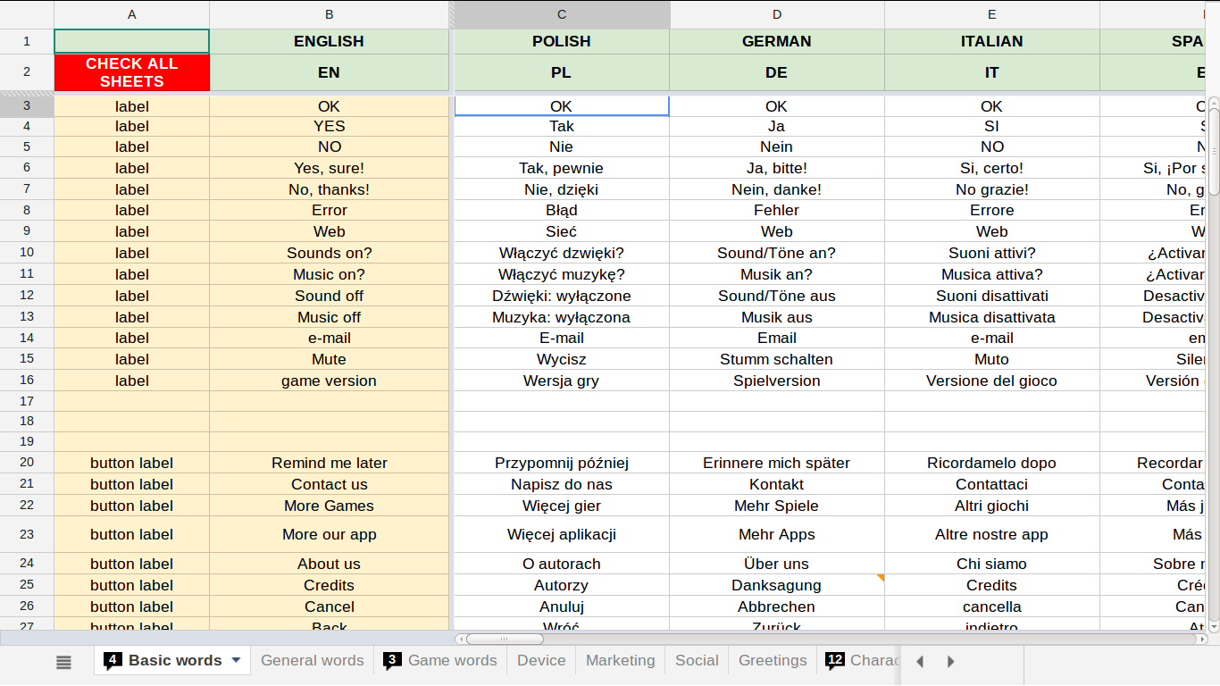Select column C header
Viewport: 1220px width, 686px height.
tap(562, 14)
